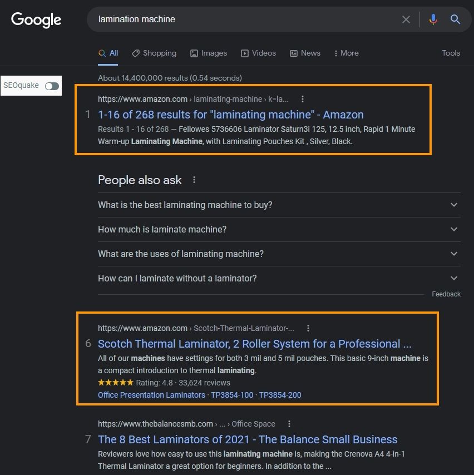Submit search with the magnifying glass icon
Image resolution: width=474 pixels, height=475 pixels.
(x=455, y=19)
